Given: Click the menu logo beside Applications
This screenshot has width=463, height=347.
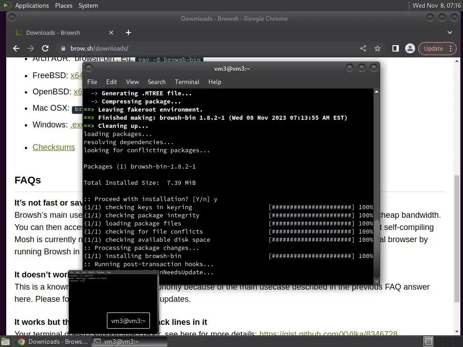Looking at the screenshot, I should [7, 5].
